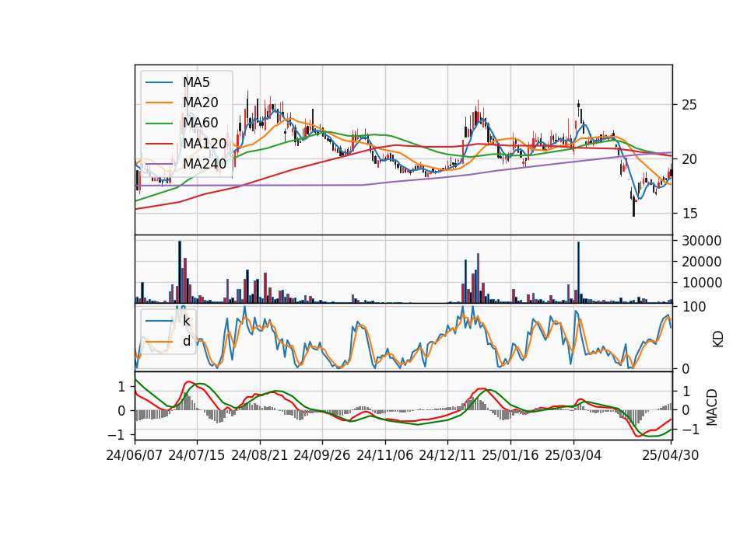Click the red MA120 legend line sample
The image size is (747, 536).
click(159, 144)
